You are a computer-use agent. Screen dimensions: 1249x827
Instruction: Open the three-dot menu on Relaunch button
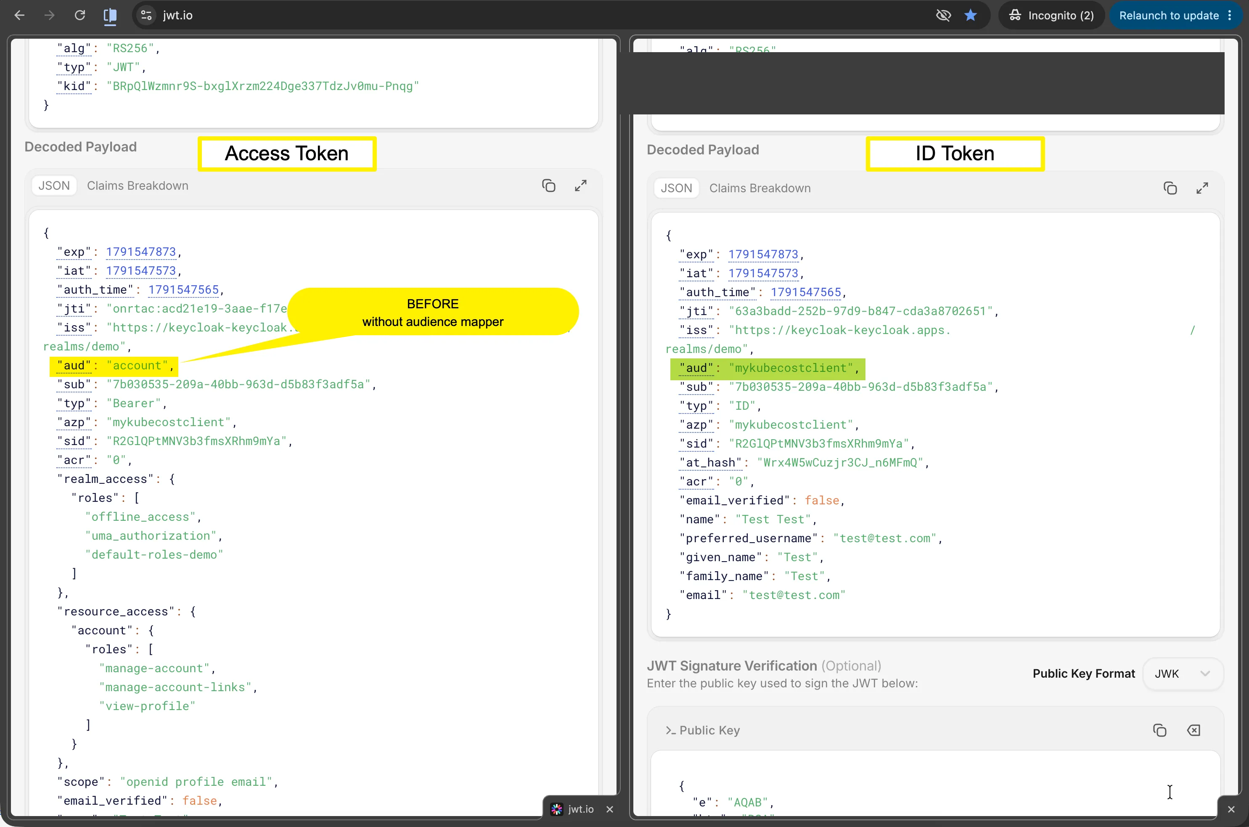click(1230, 15)
